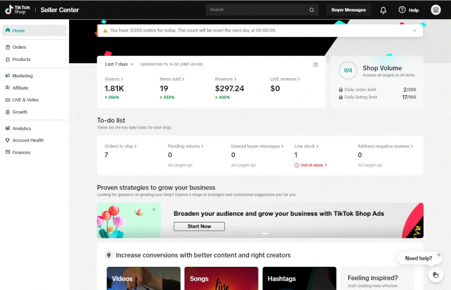The width and height of the screenshot is (451, 290).
Task: Expand the Visitors metric details
Action: click(114, 79)
